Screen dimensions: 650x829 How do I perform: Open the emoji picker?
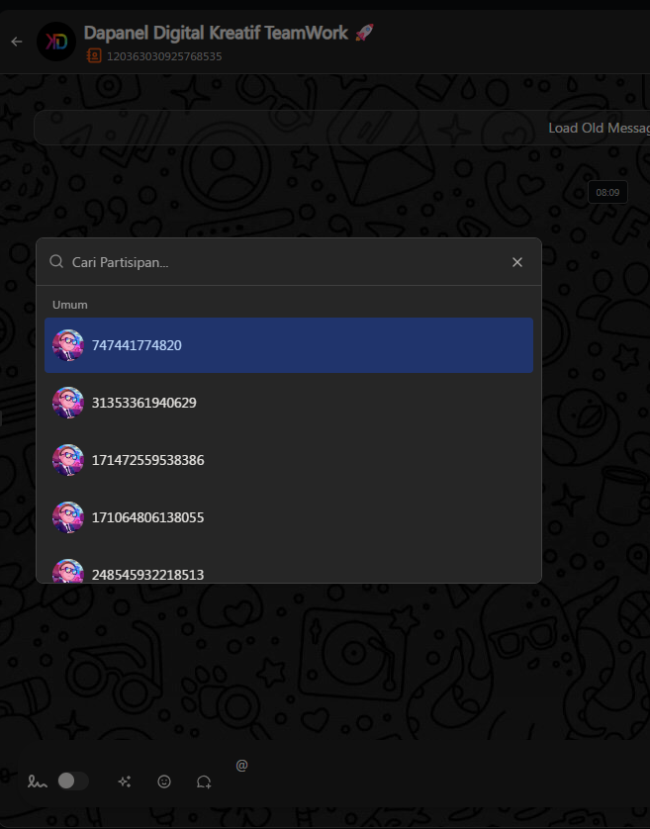pyautogui.click(x=164, y=782)
